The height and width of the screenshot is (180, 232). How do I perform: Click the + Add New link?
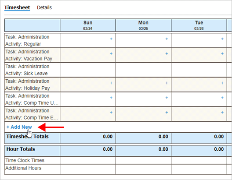click(19, 127)
